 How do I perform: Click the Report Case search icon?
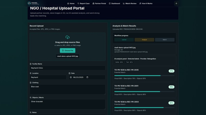[78, 4]
